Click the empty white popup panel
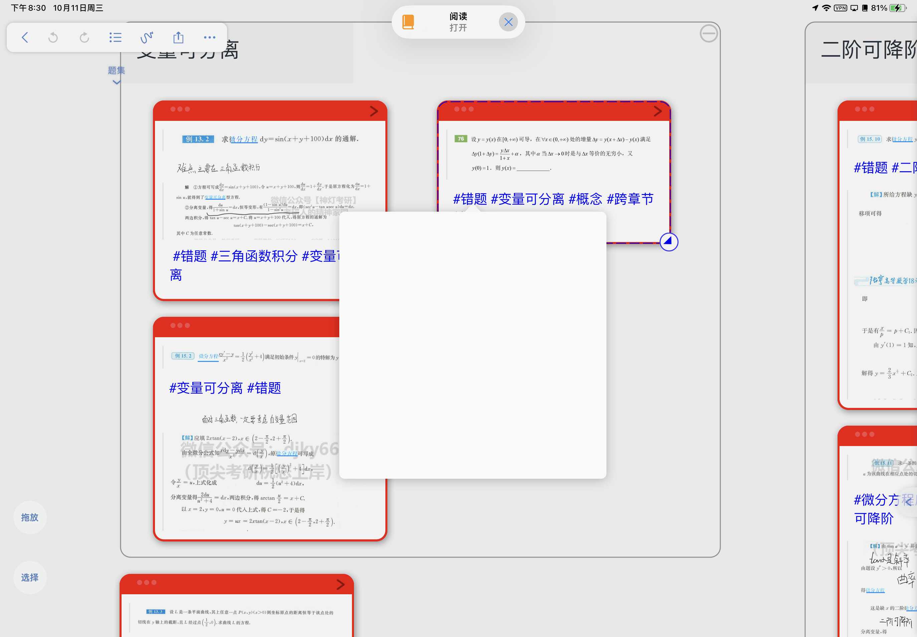917x637 pixels. point(473,345)
